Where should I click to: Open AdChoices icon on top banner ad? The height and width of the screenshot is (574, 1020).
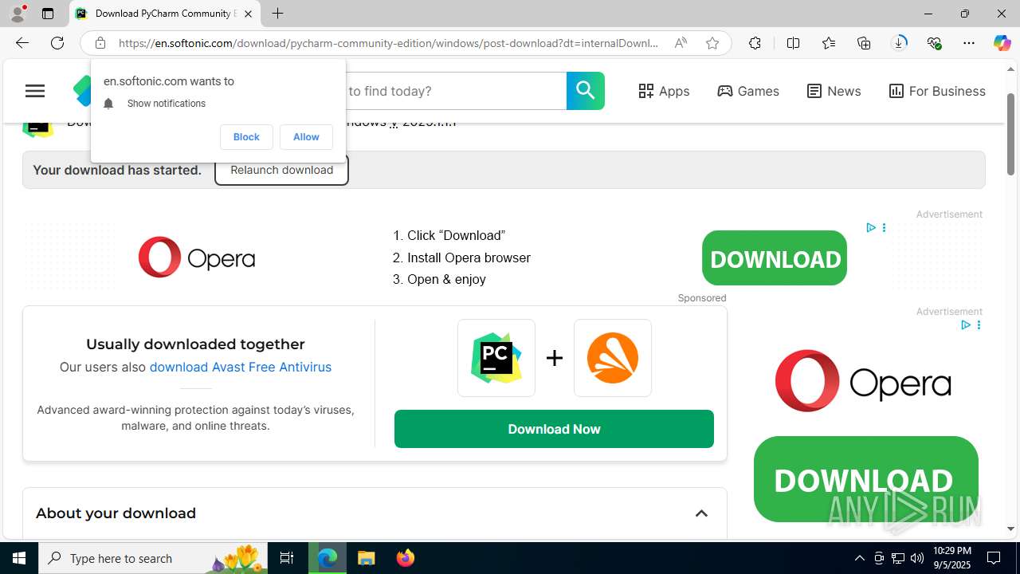871,228
